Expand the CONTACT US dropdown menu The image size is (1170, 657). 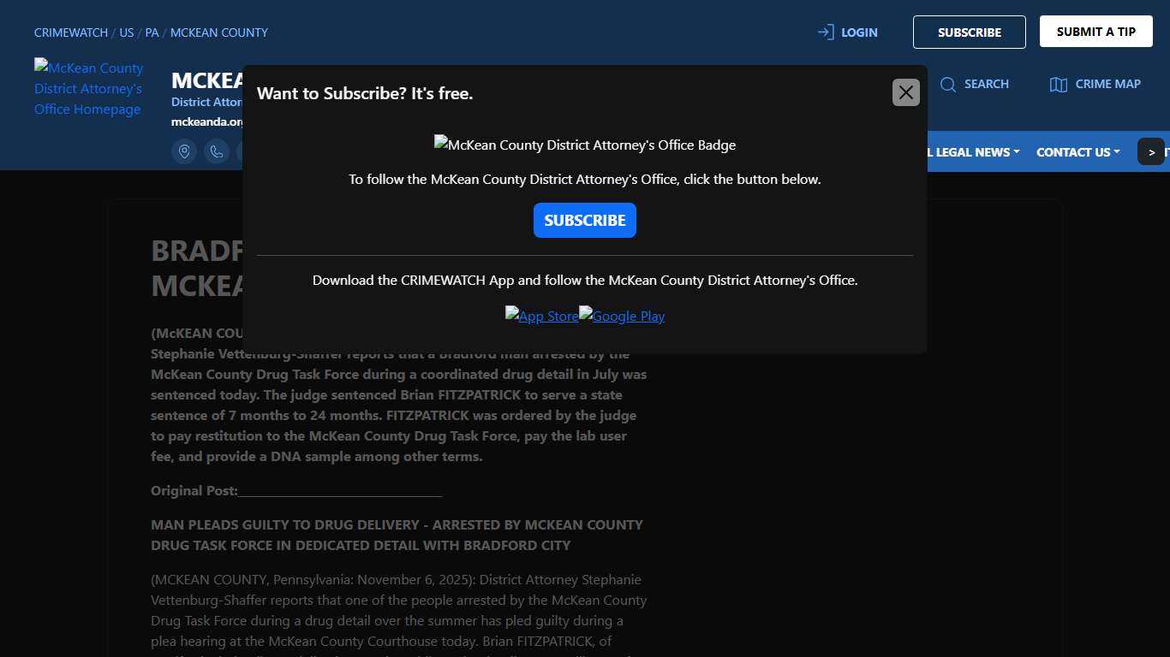pyautogui.click(x=1077, y=152)
